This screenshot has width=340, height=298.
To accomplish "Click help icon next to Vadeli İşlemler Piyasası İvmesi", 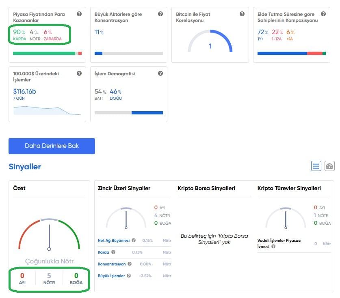I will click(x=273, y=247).
